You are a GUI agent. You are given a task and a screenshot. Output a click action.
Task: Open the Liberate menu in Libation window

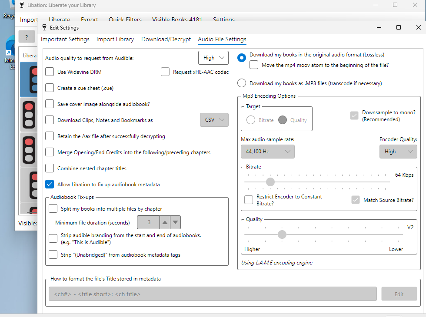pos(60,19)
